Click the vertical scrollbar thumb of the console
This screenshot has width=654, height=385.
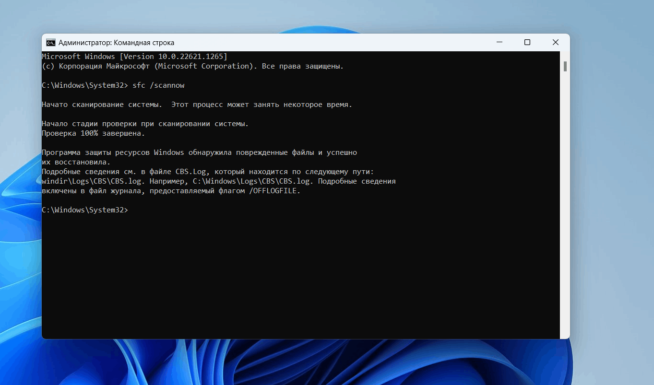[x=565, y=66]
